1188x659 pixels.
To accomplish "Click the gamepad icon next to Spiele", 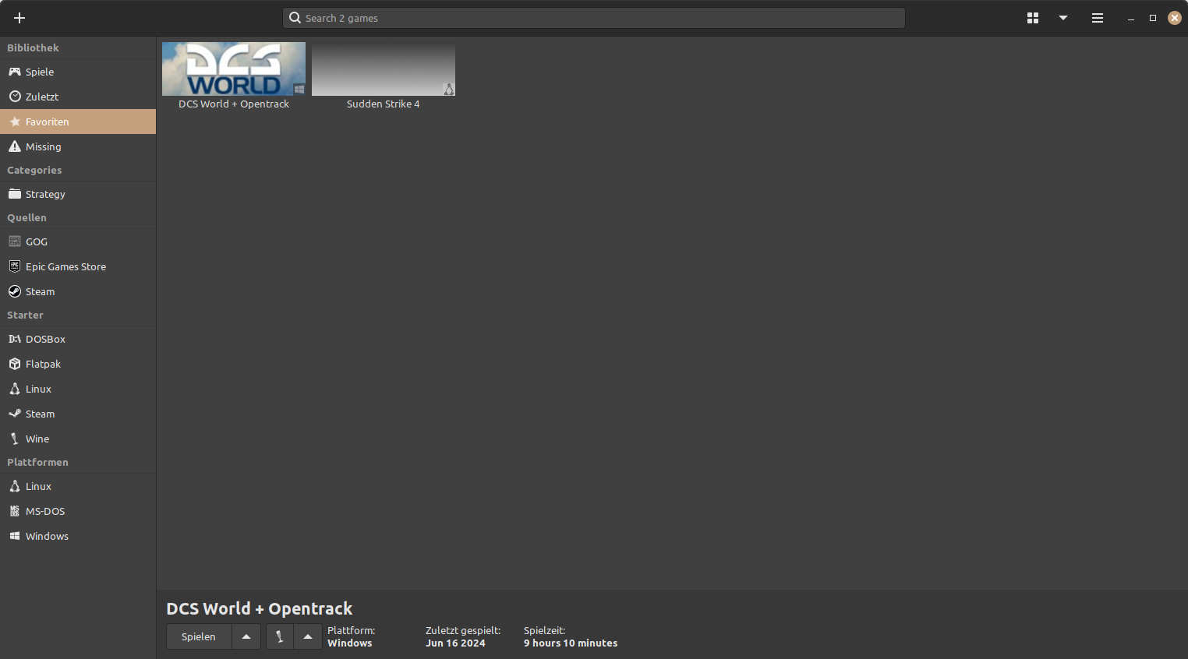I will [x=15, y=72].
